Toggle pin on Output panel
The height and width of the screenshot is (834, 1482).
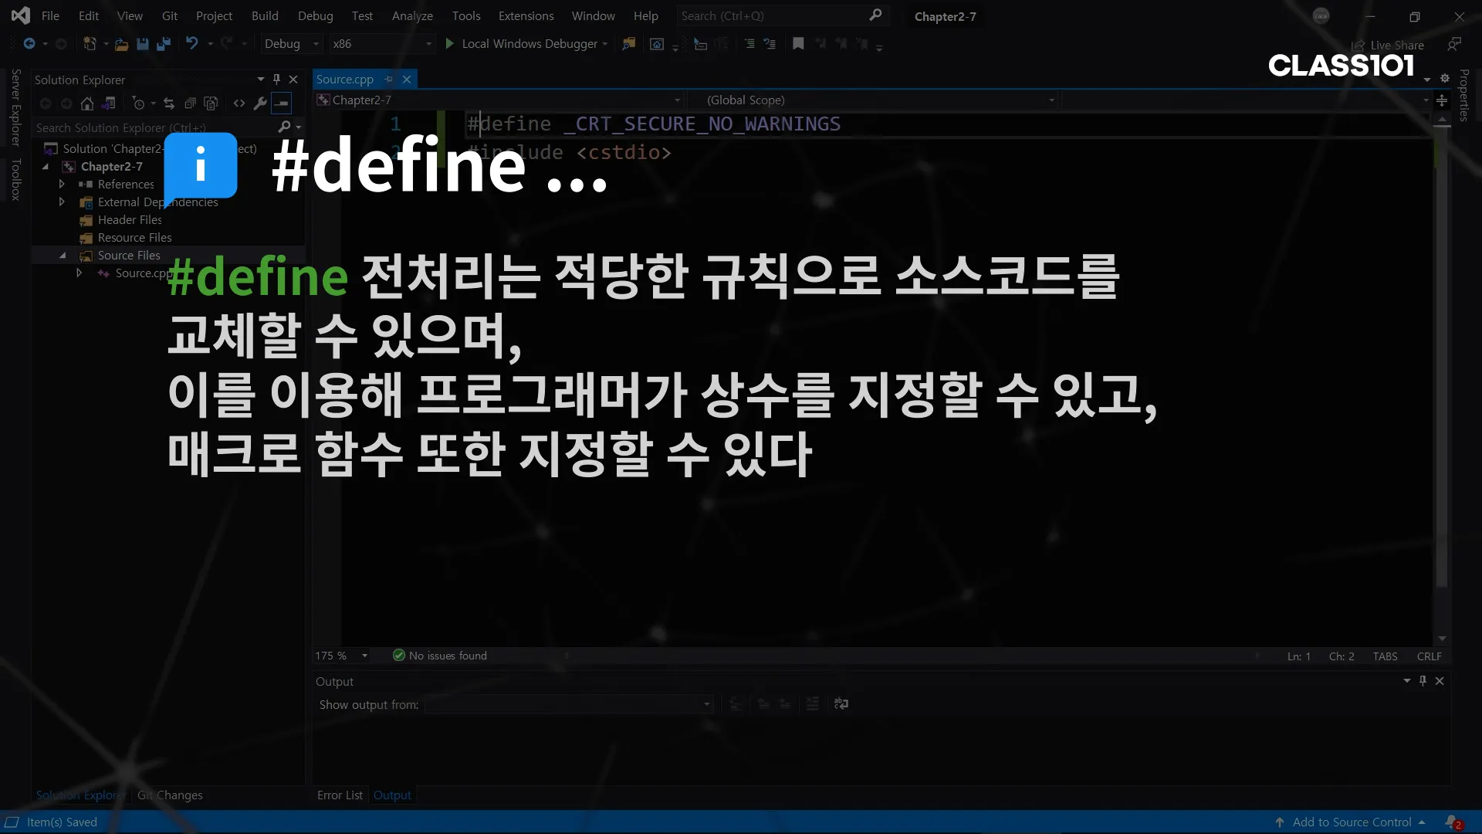click(x=1423, y=681)
